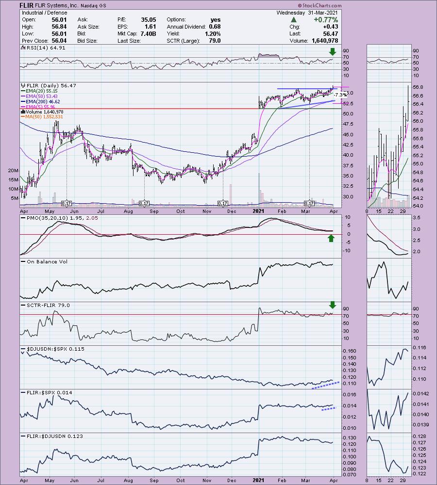The height and width of the screenshot is (485, 437).
Task: Click the 'FLIR:$DJUSDN 0.123' panel label
Action: point(55,436)
